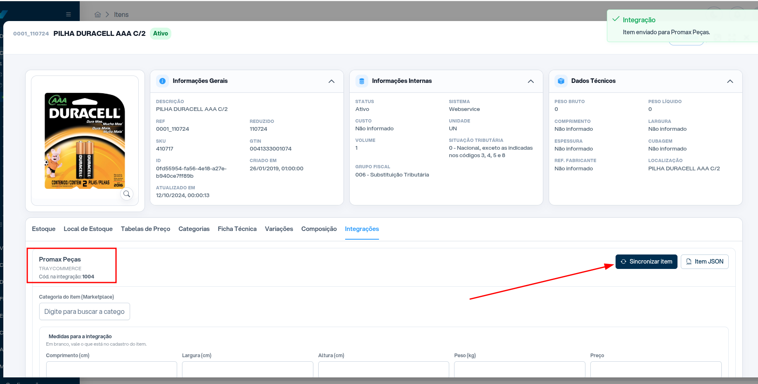
Task: Click the magnifier icon on product image
Action: pyautogui.click(x=127, y=194)
